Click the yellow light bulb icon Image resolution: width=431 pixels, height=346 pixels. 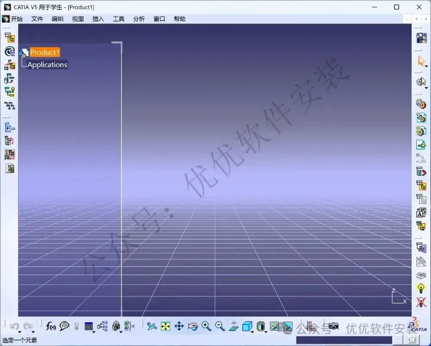coord(421,288)
